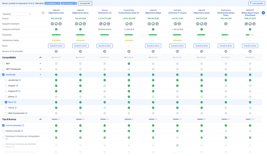Click Richiesta prezzo for Sencha Ext JS

(x=105, y=29)
